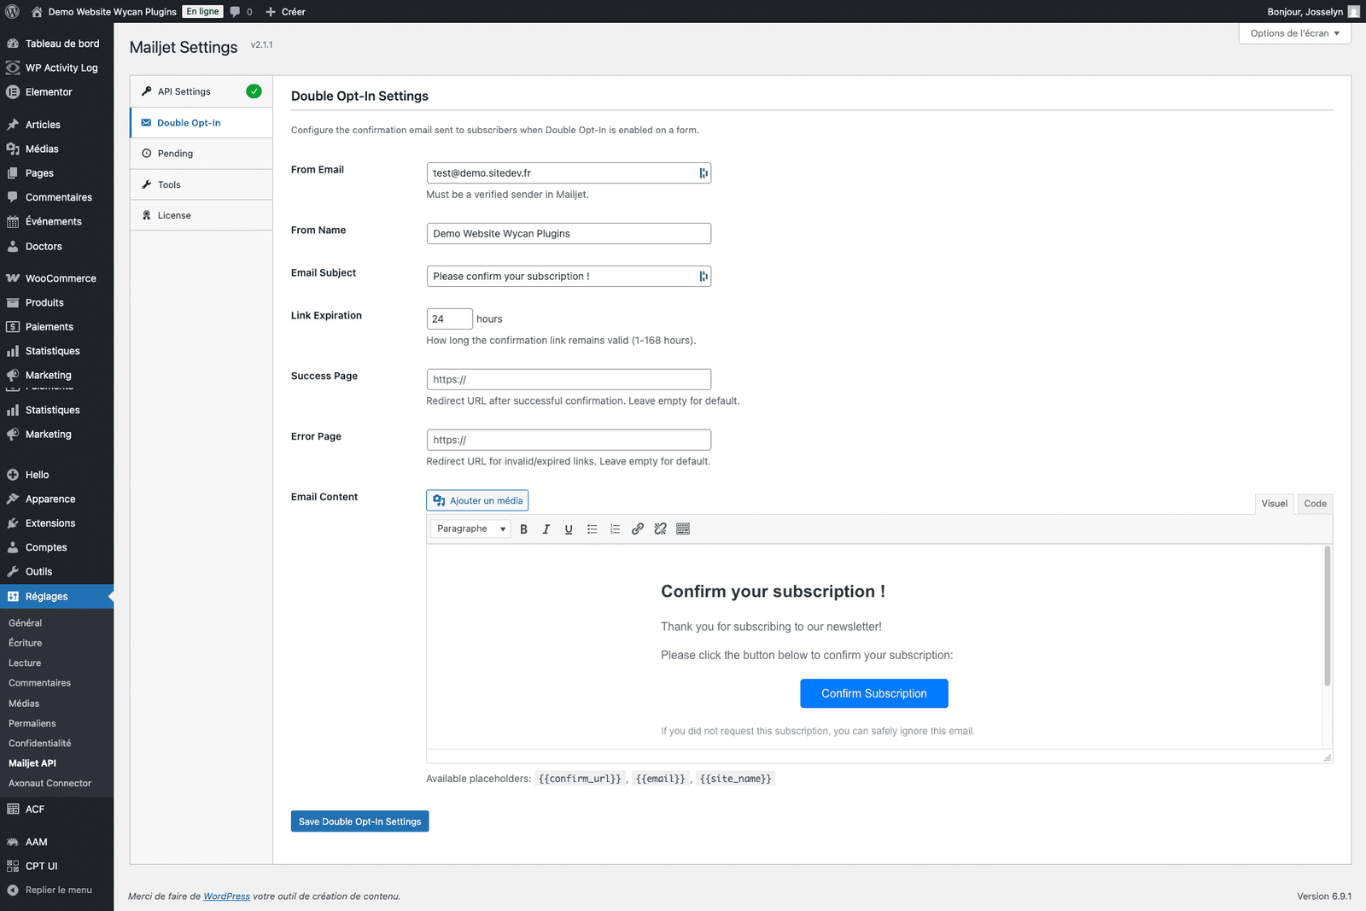Remove the link using the unlink icon
The image size is (1366, 911).
[x=660, y=528]
